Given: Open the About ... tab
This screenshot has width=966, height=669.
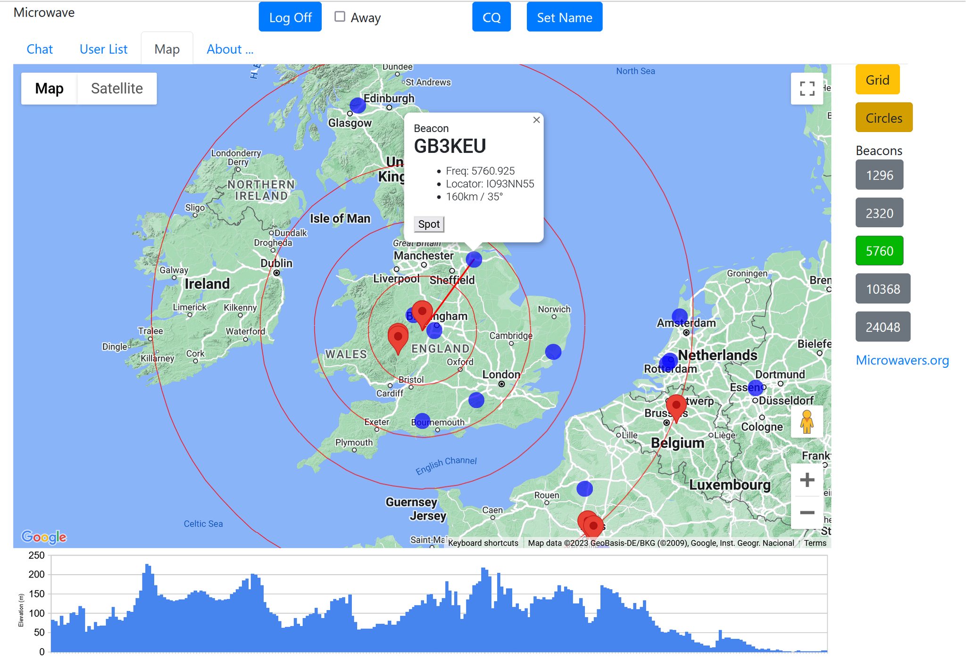Looking at the screenshot, I should pos(230,49).
